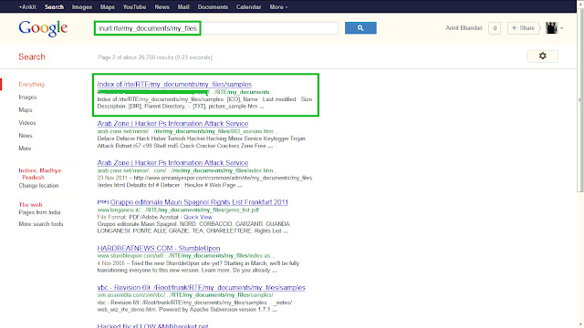Open Images in the top navigation bar

coord(81,6)
